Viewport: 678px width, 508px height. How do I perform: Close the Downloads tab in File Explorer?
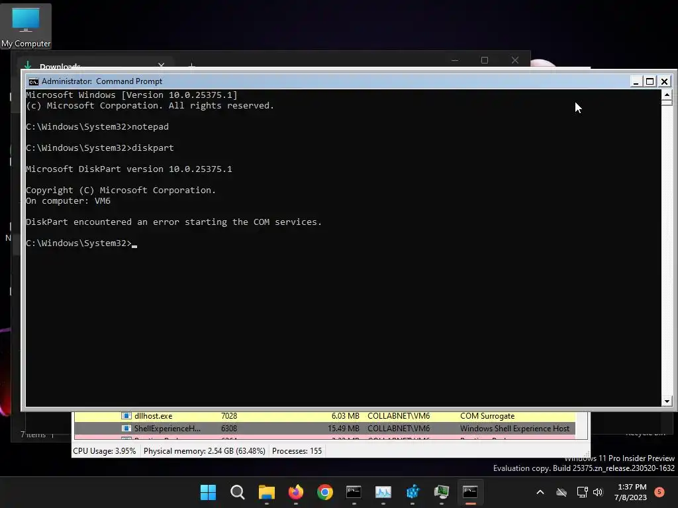pos(162,65)
